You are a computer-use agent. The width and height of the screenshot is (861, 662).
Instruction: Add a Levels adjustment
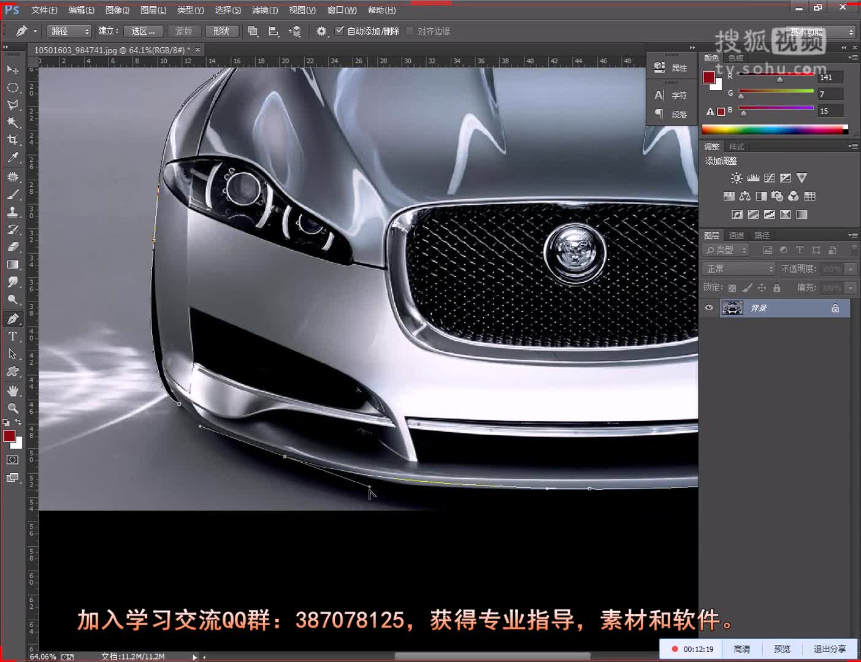[x=753, y=178]
